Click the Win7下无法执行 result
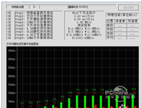This screenshot has width=141, height=108. click(84, 13)
